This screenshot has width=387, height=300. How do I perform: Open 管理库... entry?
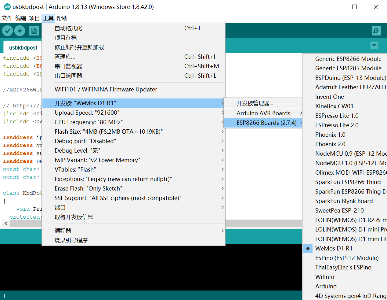coord(133,57)
